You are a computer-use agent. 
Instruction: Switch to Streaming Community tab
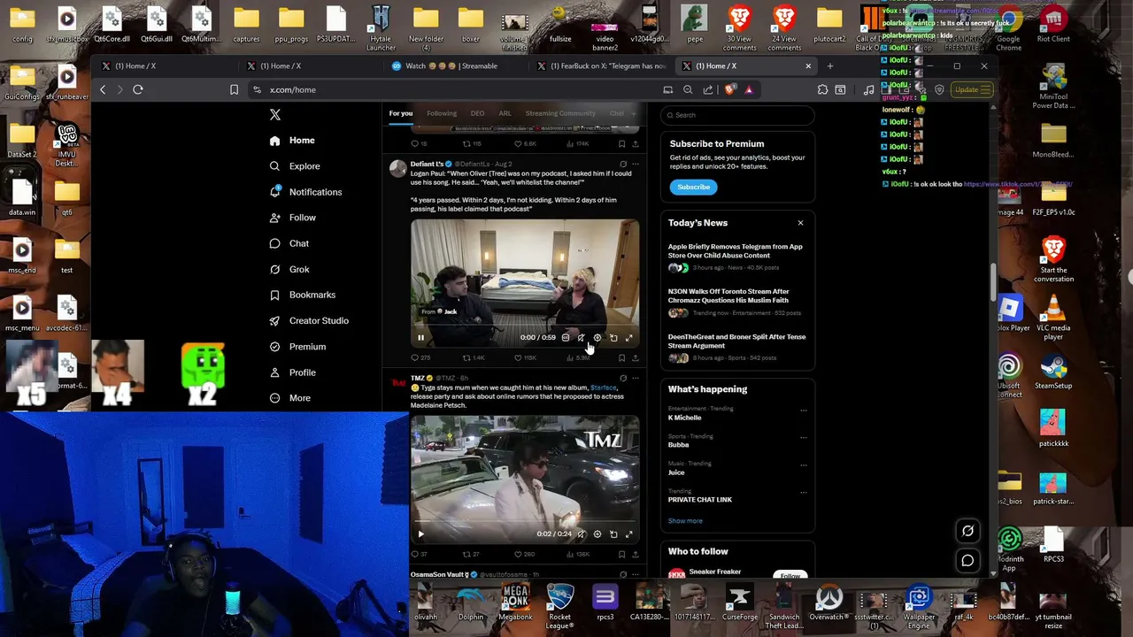560,113
